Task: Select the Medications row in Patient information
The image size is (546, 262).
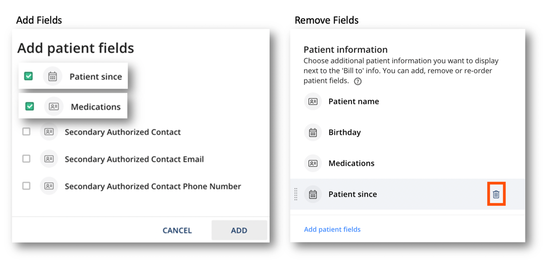Action: click(408, 163)
